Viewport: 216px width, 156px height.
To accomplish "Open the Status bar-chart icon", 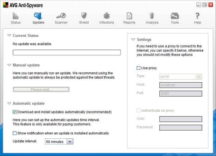I will tap(15, 16).
